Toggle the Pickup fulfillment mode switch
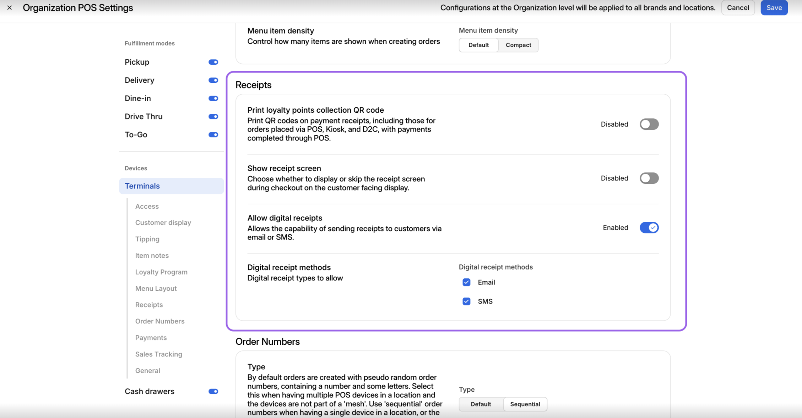The width and height of the screenshot is (802, 418). click(213, 62)
